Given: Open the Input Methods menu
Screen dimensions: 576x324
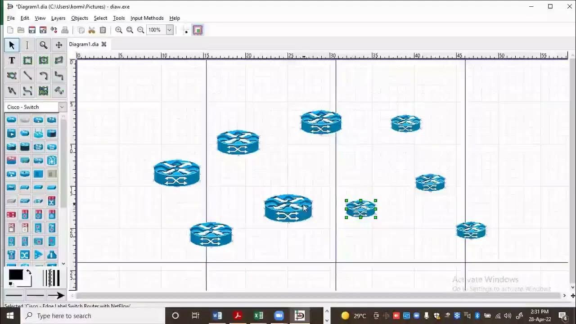Looking at the screenshot, I should click(x=147, y=18).
